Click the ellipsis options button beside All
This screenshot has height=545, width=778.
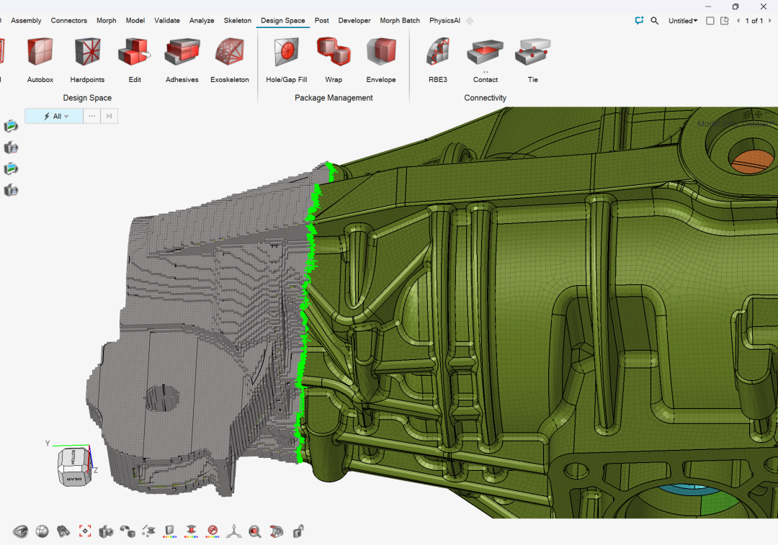pos(91,116)
